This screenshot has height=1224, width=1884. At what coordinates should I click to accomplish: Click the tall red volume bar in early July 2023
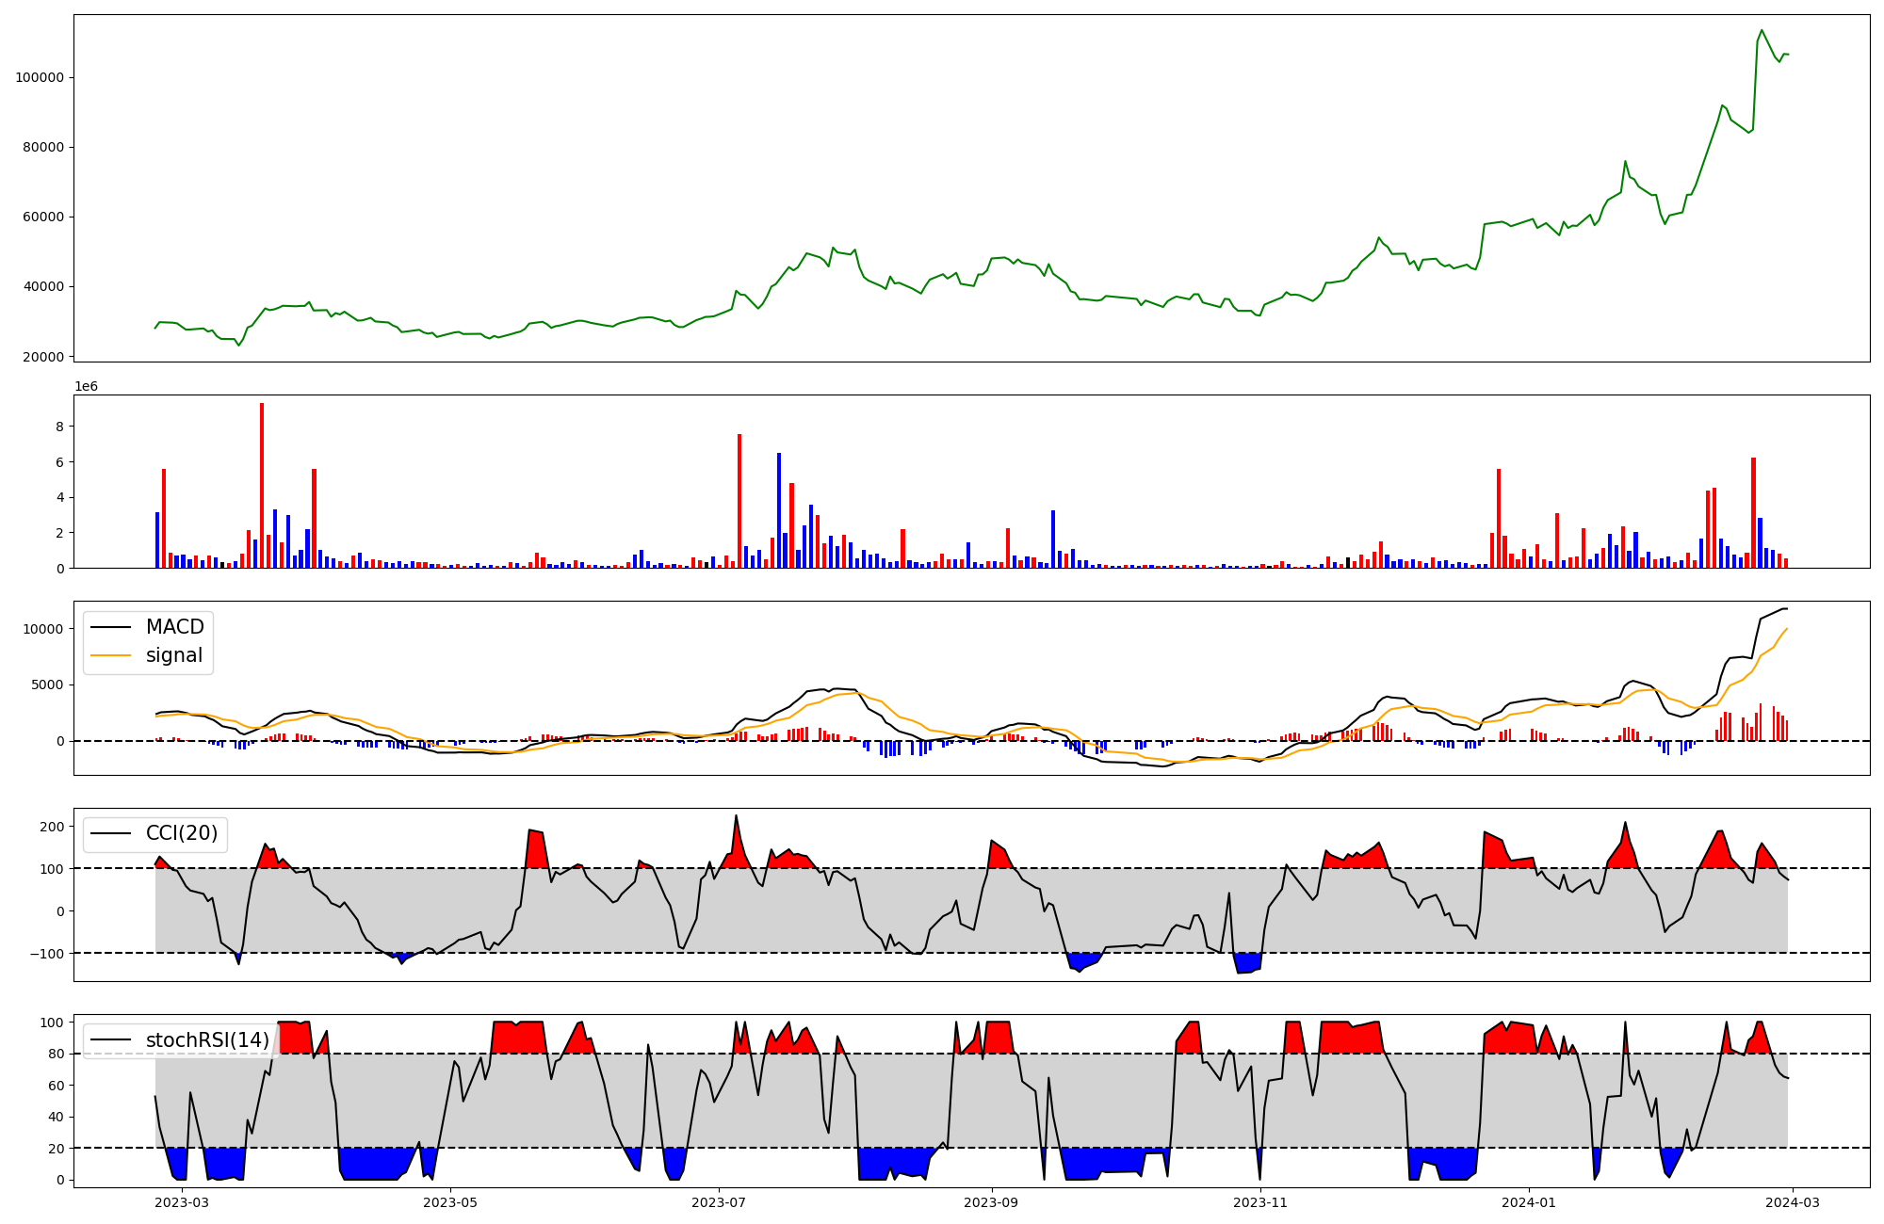[x=739, y=501]
